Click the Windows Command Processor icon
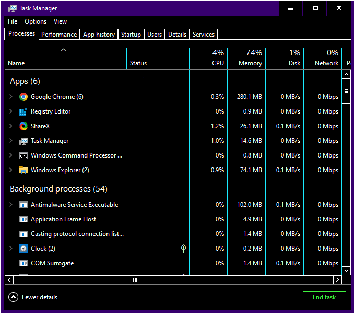Screen dimensions: 355x314 pos(23,155)
